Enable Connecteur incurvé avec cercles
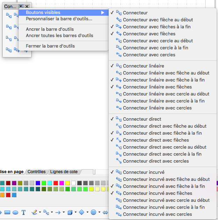Viewport: 218px width, 220px height. point(163,214)
